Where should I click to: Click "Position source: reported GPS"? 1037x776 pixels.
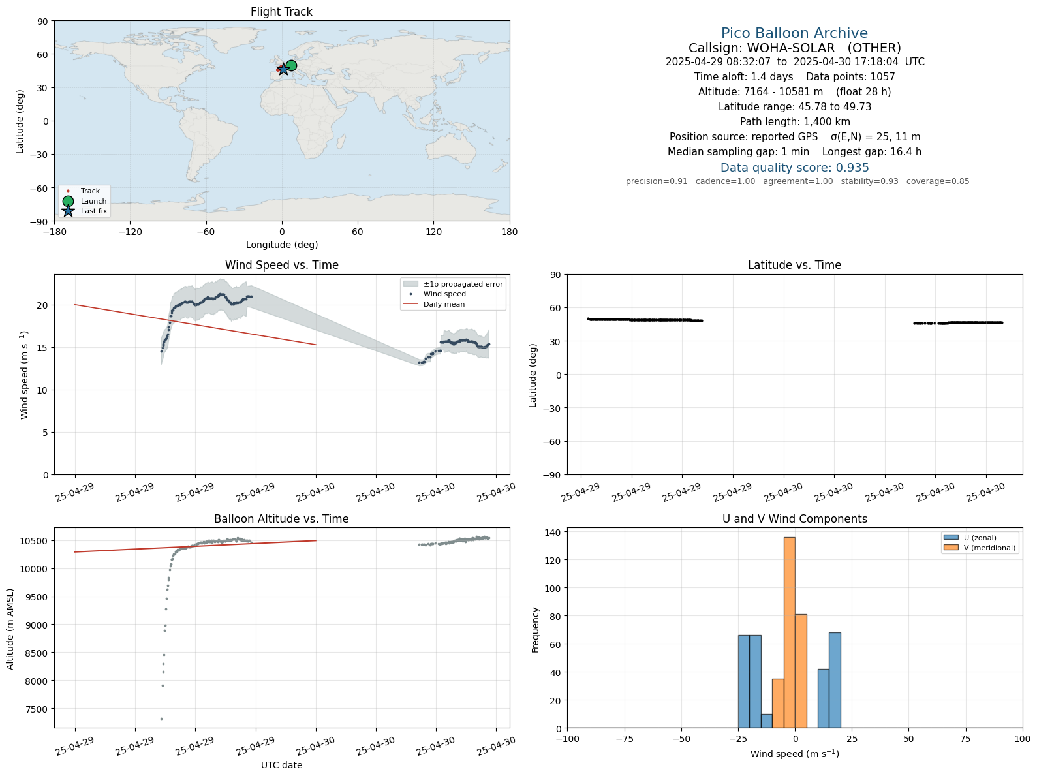click(743, 137)
